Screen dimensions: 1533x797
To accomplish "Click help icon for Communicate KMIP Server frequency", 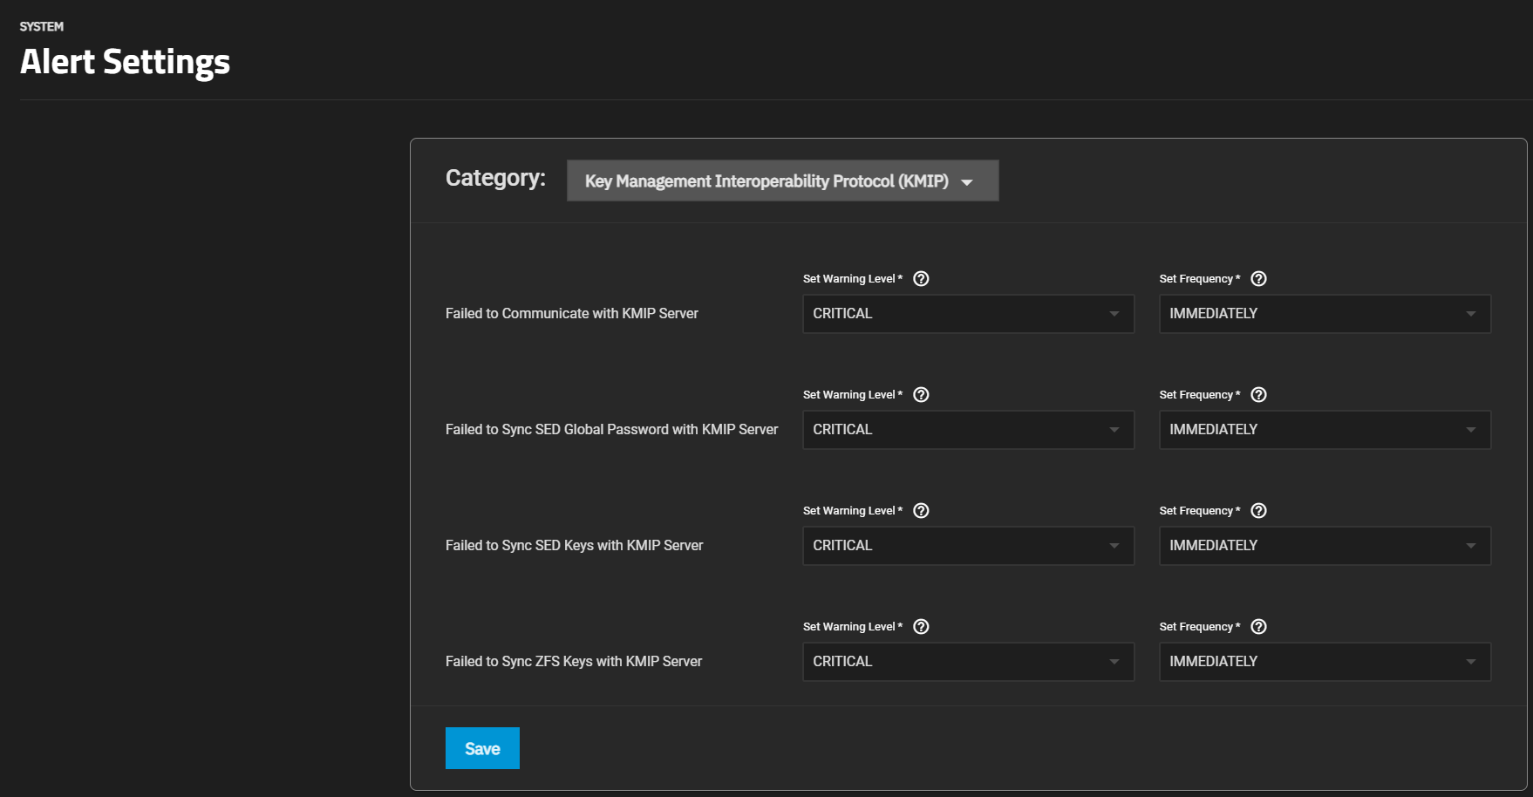I will click(x=1258, y=279).
